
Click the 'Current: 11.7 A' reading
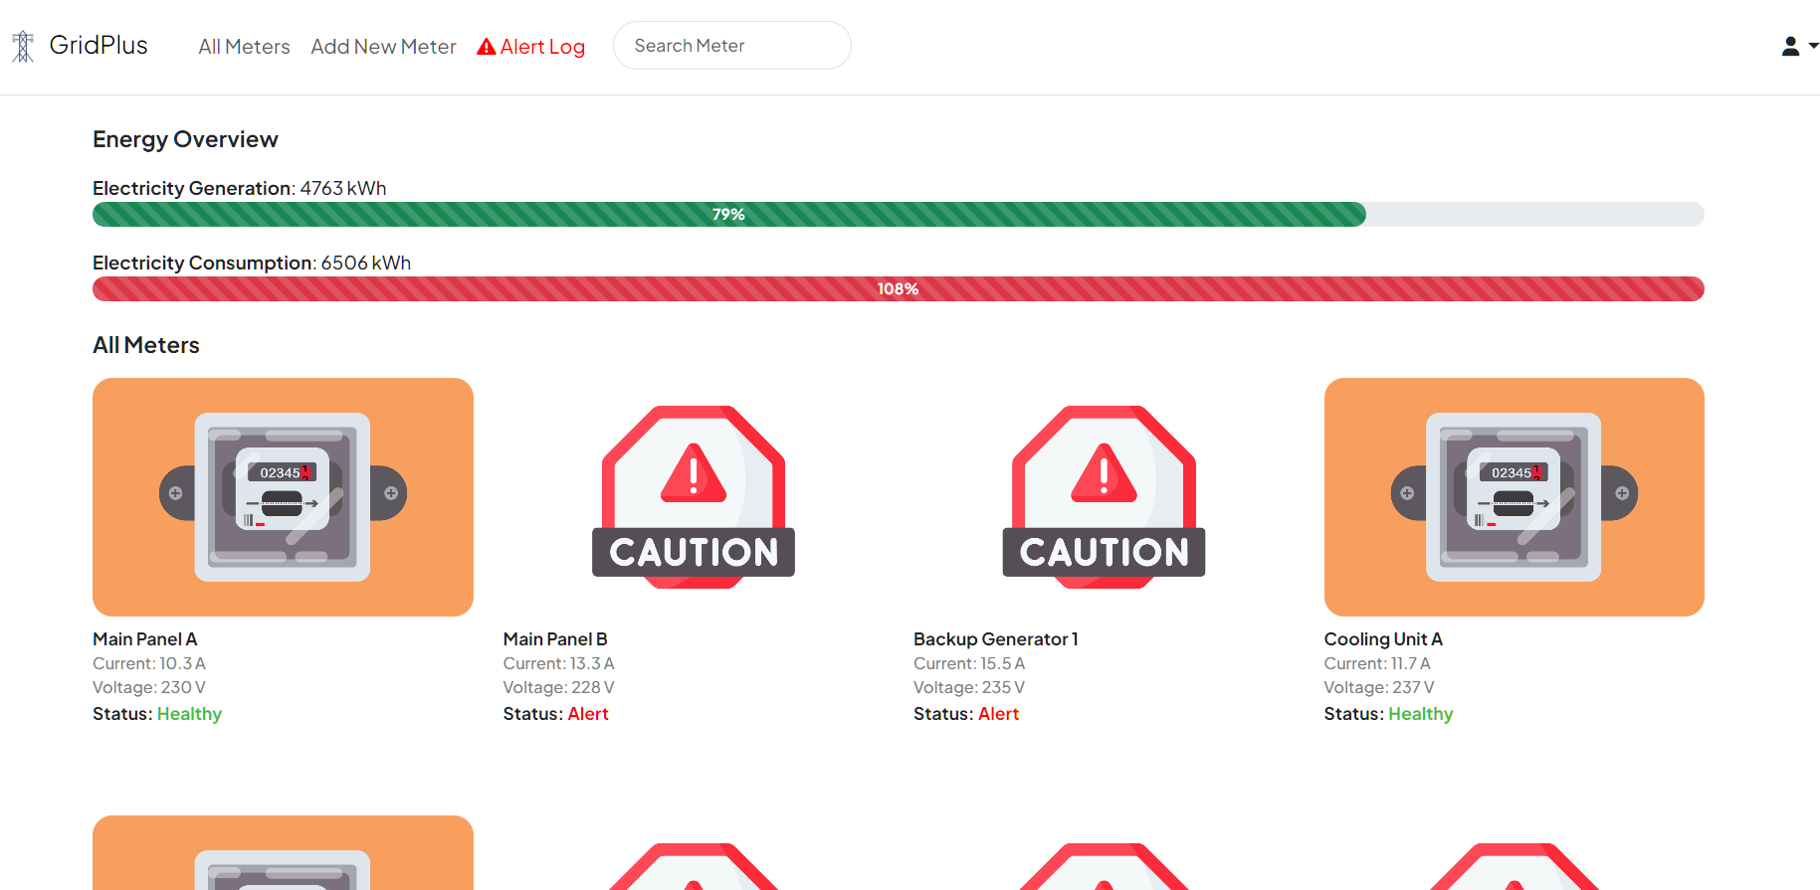point(1377,663)
